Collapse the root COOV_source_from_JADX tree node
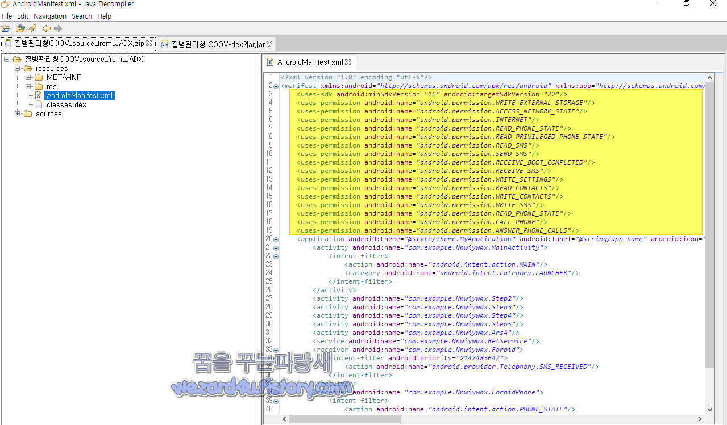Screen dimensions: 727x425 click(x=6, y=60)
